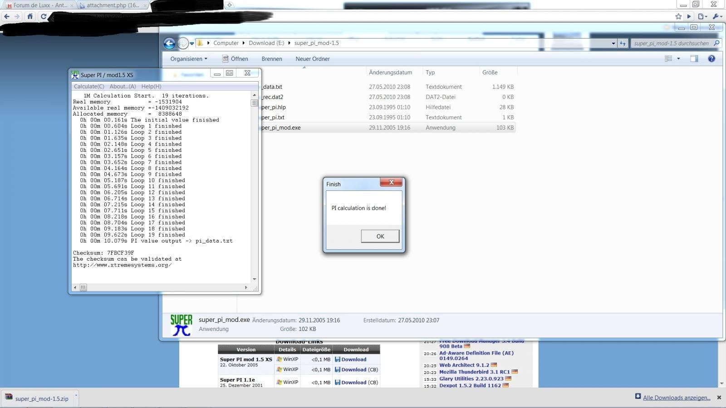
Task: Click super_pi_mod-1.5 in address path
Action: pos(317,43)
